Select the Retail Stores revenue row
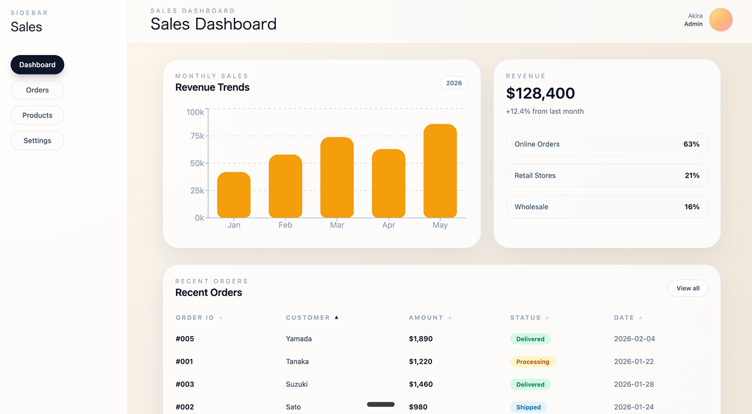 point(607,176)
